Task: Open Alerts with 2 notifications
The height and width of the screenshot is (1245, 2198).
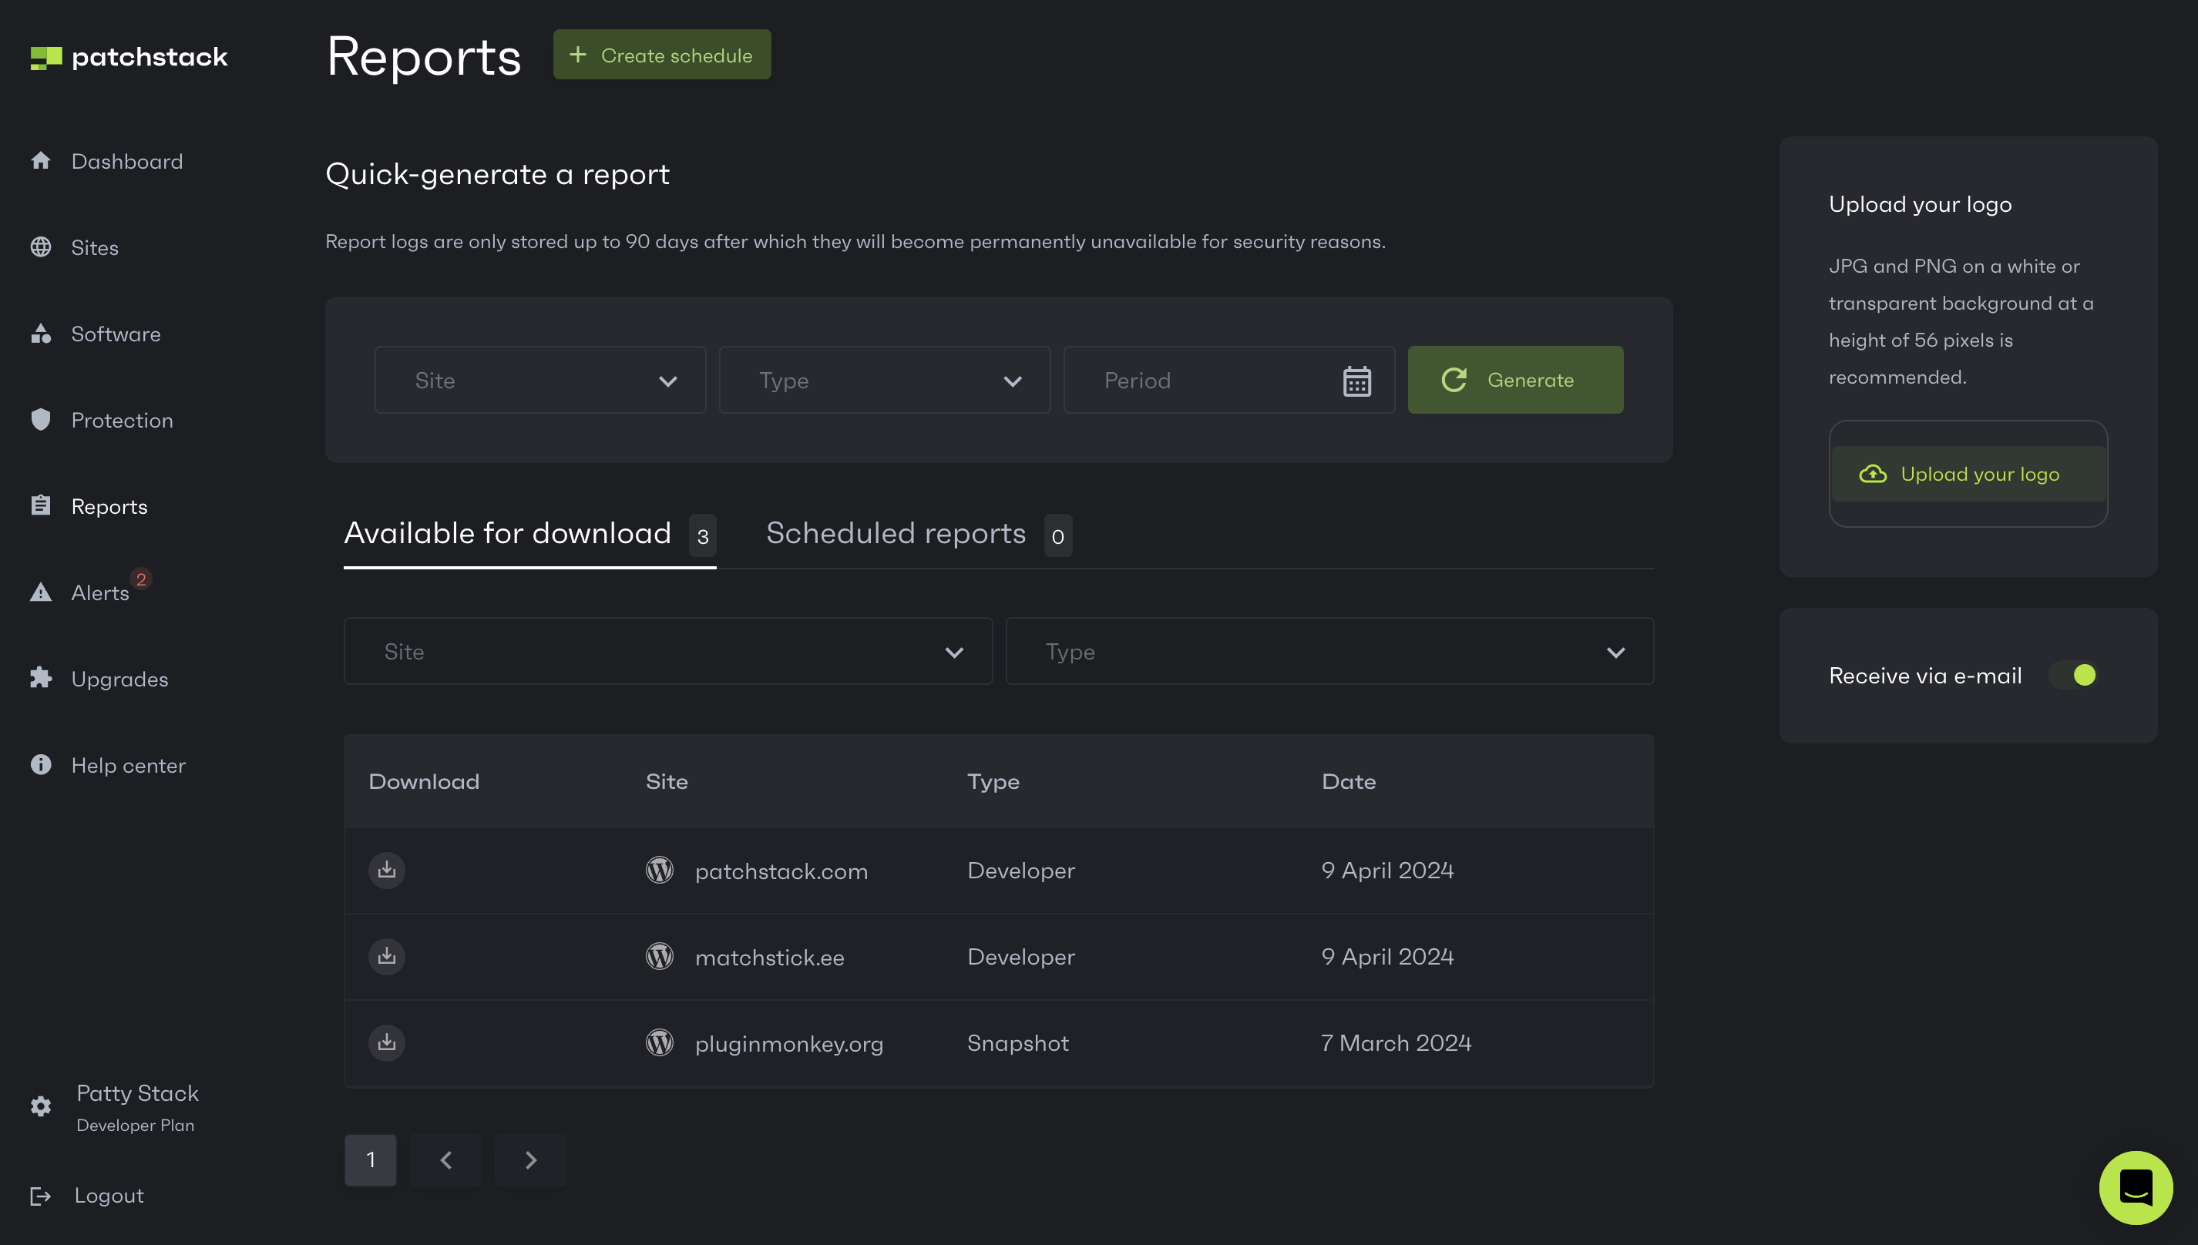Action: (x=99, y=592)
